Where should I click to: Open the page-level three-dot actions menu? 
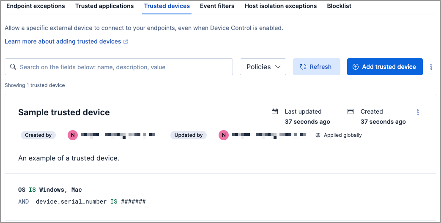(431, 67)
